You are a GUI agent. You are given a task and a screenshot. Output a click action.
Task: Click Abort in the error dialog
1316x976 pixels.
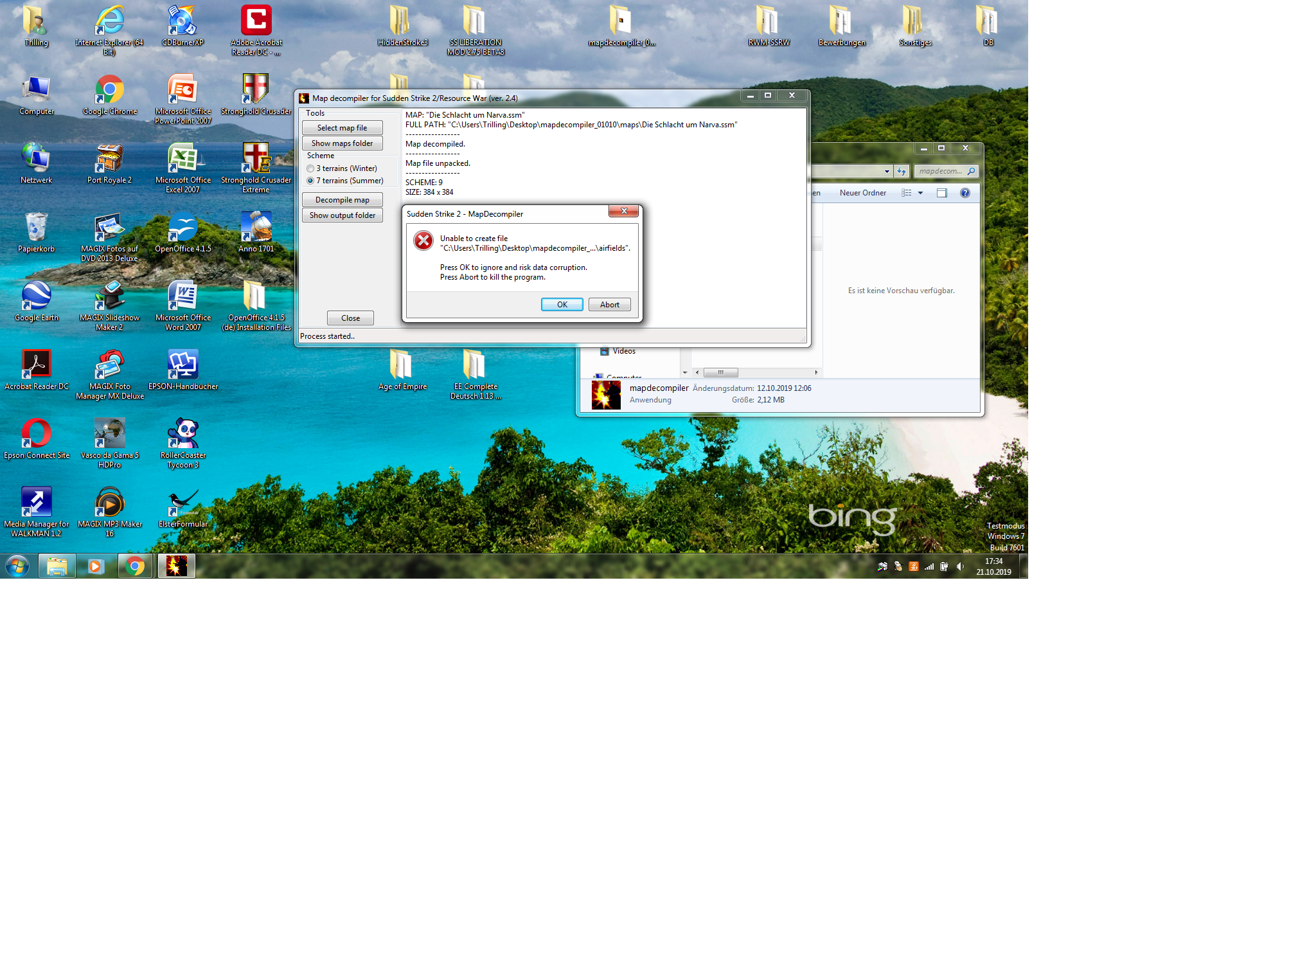coord(609,305)
